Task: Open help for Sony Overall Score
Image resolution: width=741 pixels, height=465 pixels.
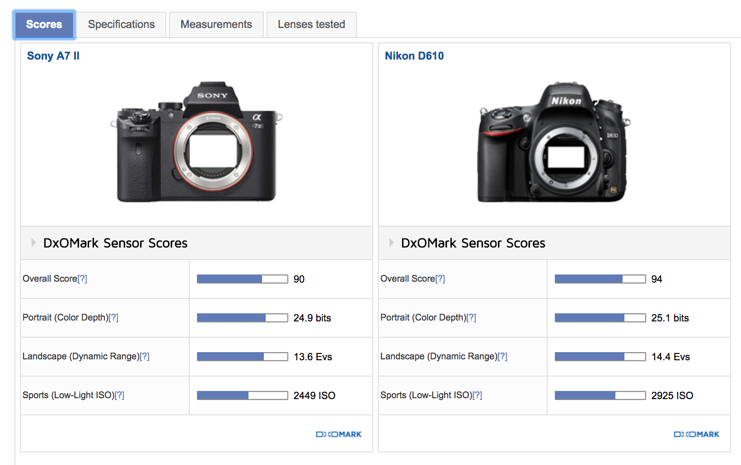Action: [82, 279]
